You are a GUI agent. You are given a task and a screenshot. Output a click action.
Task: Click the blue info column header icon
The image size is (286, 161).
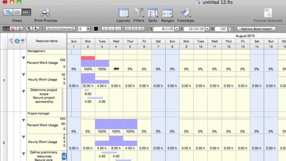click(x=17, y=41)
